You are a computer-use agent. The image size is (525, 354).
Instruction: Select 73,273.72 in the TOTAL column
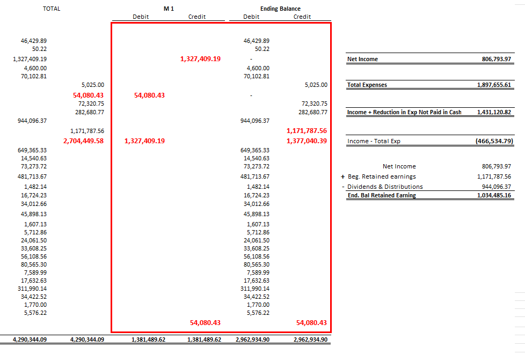(x=34, y=166)
